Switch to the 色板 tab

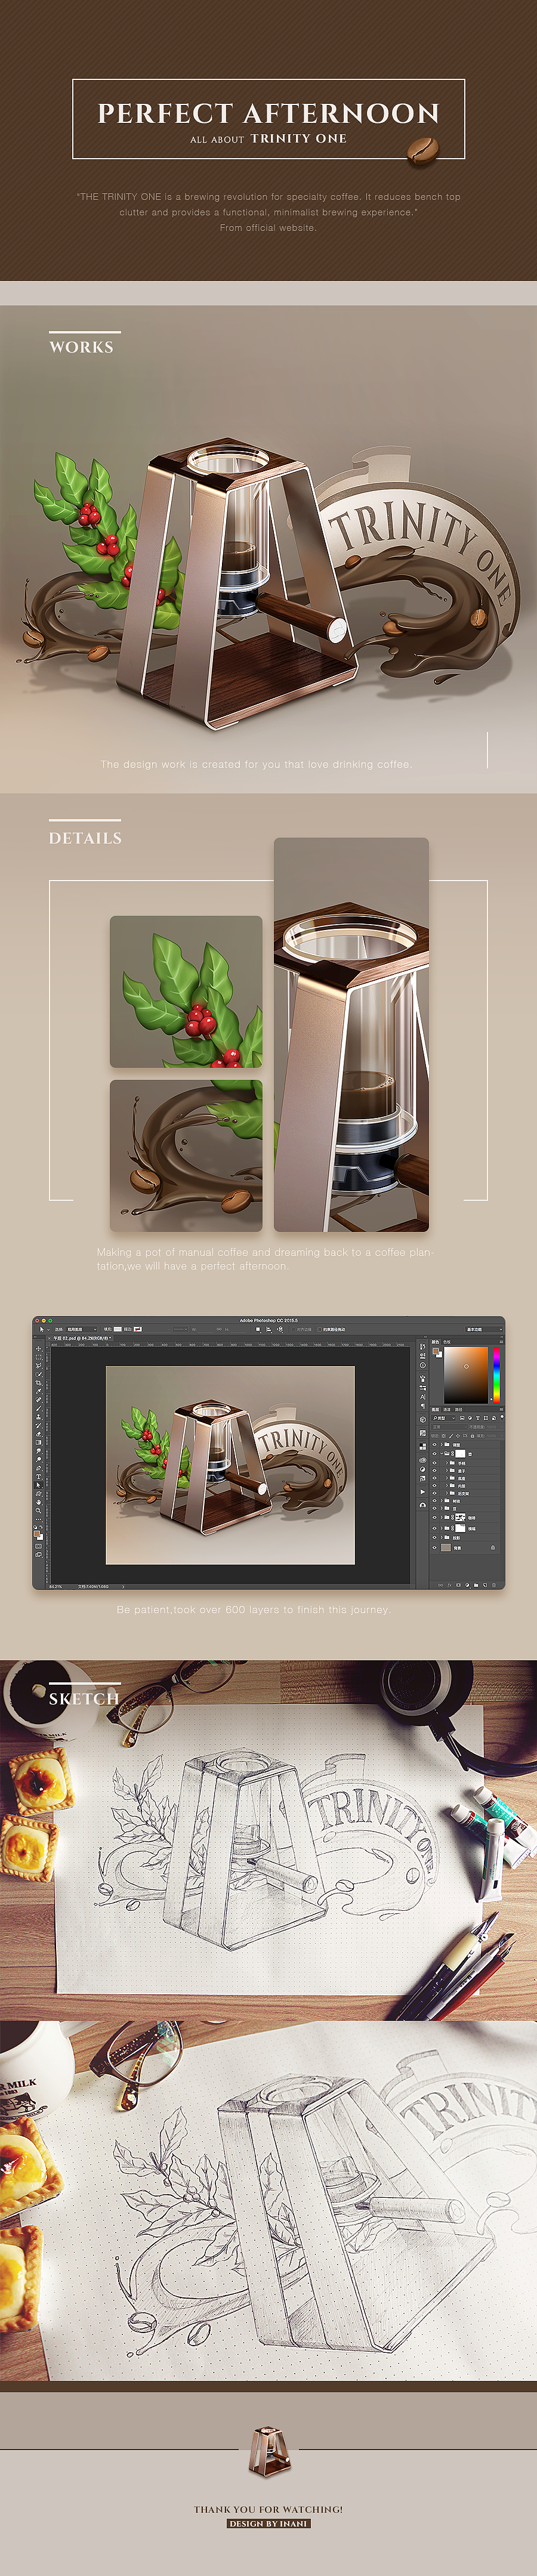click(447, 1342)
